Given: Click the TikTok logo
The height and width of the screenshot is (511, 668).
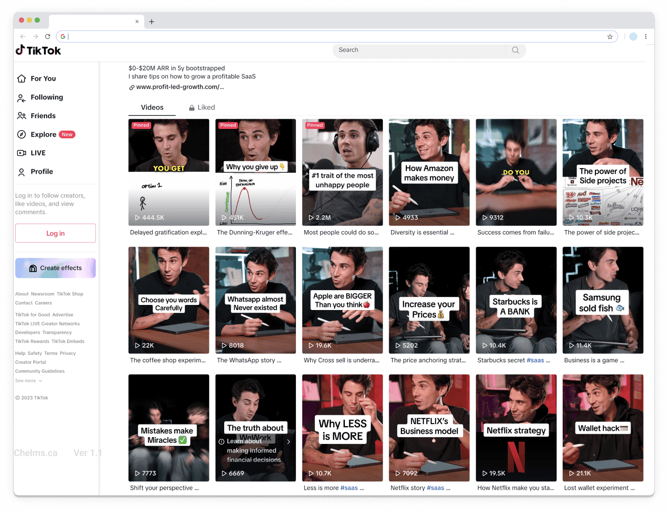Looking at the screenshot, I should [x=38, y=50].
